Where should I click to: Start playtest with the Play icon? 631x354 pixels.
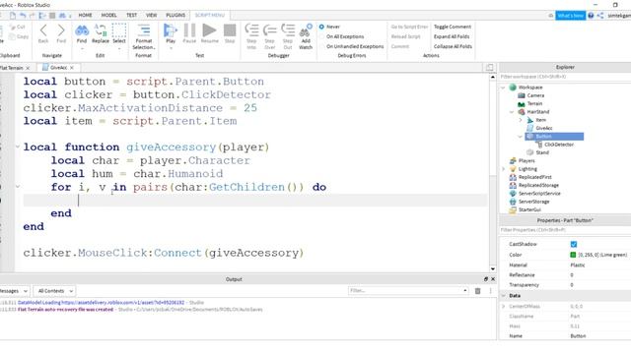pos(171,30)
